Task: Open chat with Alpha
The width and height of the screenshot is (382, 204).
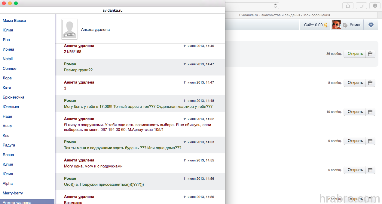Action: 8,184
